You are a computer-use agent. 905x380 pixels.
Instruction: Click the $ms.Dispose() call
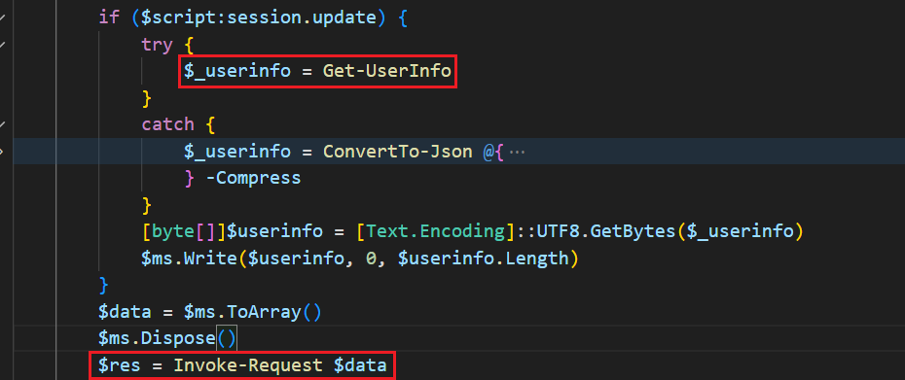click(168, 338)
